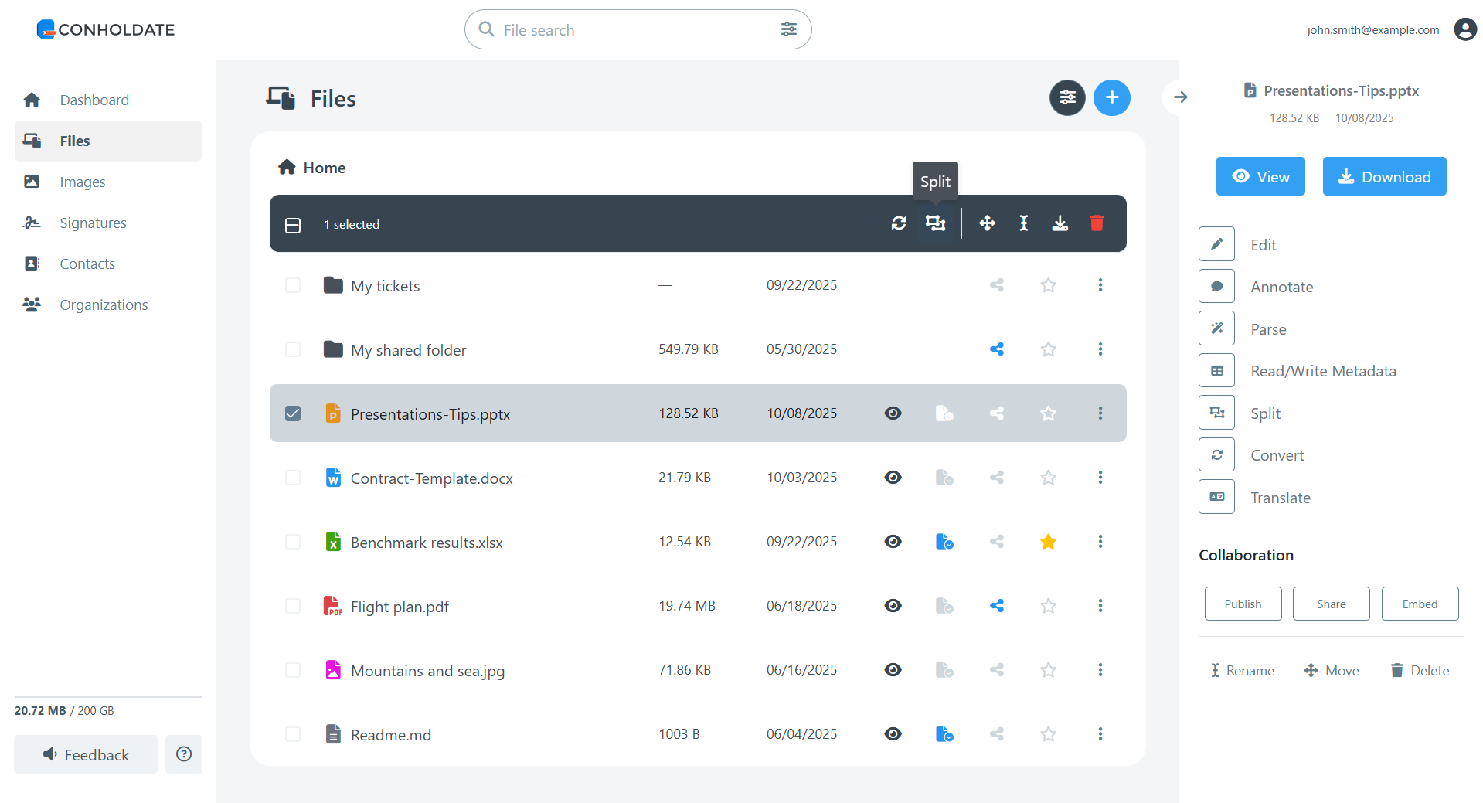Click the blue add new plus button
Image resolution: width=1483 pixels, height=803 pixels.
pyautogui.click(x=1111, y=97)
